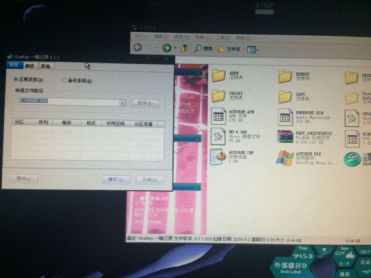Open the 查看 (View) menu in Explorer

click(181, 37)
